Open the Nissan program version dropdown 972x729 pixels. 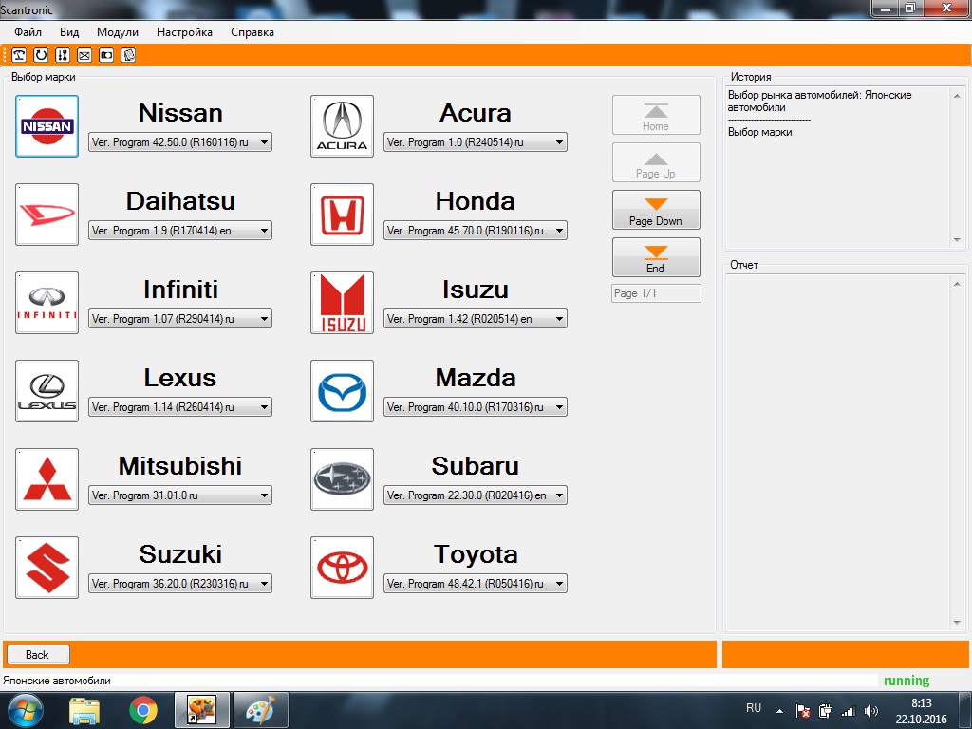pos(180,142)
